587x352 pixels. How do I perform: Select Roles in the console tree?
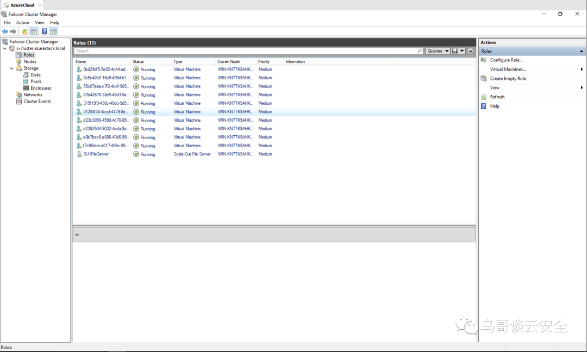tap(29, 55)
